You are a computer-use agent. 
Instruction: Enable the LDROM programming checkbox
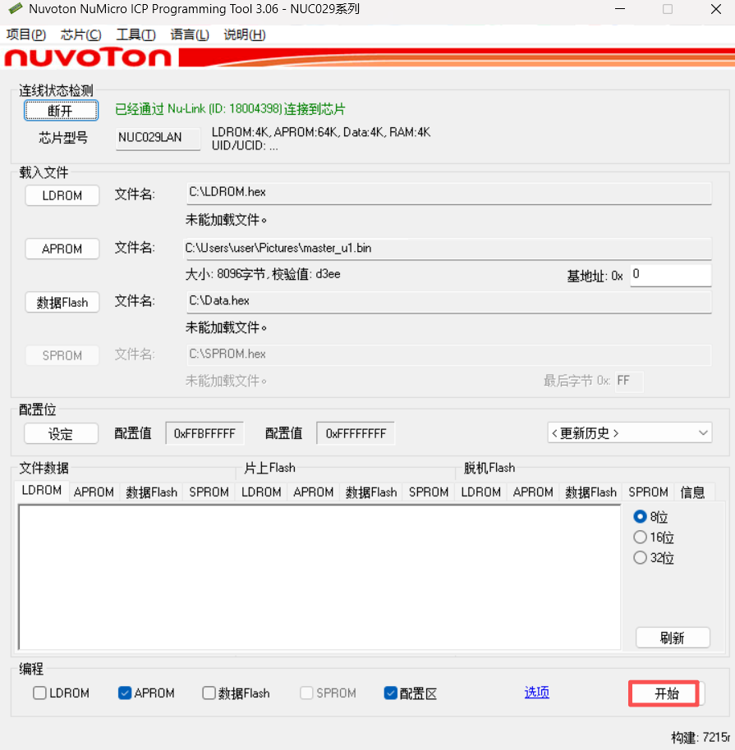40,693
